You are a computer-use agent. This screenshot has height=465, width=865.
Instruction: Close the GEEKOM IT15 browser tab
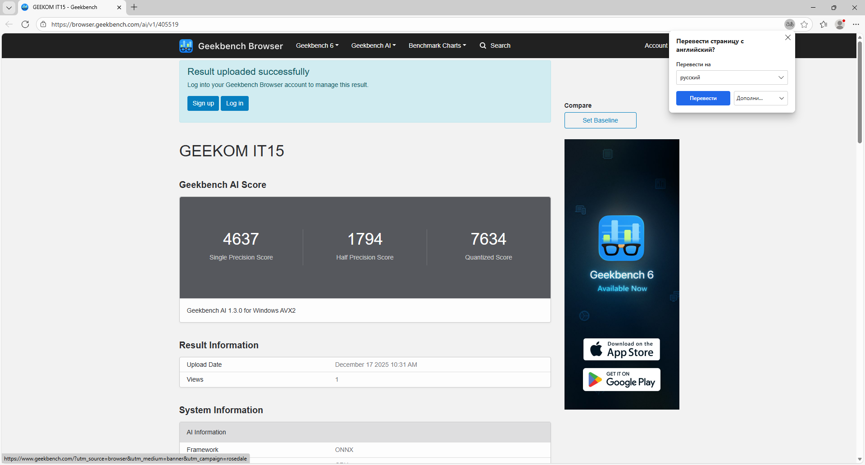119,7
